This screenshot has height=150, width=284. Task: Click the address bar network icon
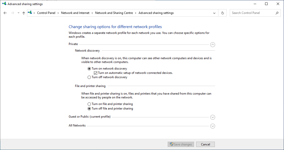(x=30, y=12)
